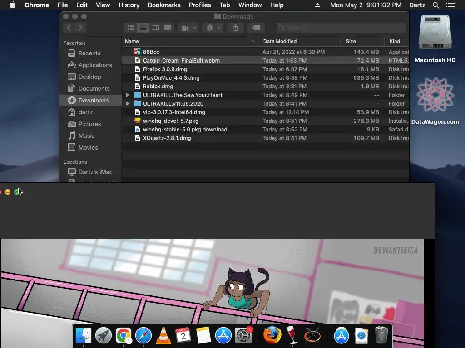
Task: Select Firefox 3.0.9.dmg file
Action: [266, 69]
